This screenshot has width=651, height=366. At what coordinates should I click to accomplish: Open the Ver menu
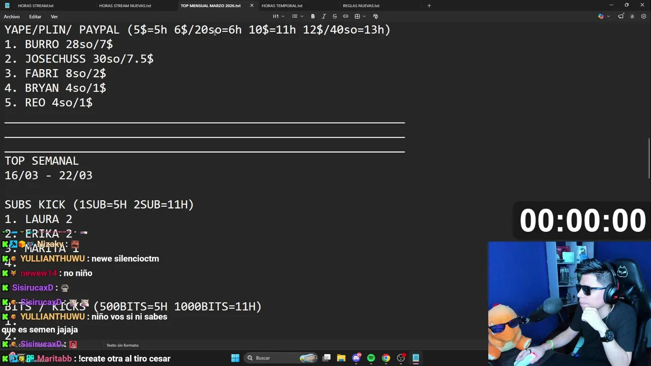pos(54,17)
